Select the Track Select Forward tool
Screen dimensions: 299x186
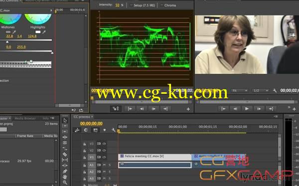(65, 126)
